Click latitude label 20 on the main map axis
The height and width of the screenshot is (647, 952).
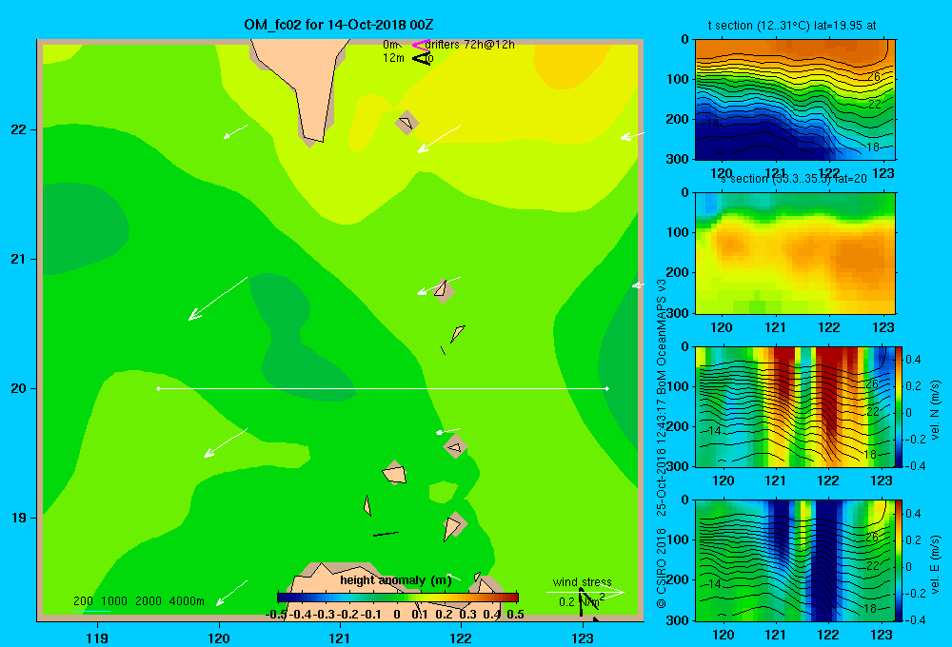point(19,388)
